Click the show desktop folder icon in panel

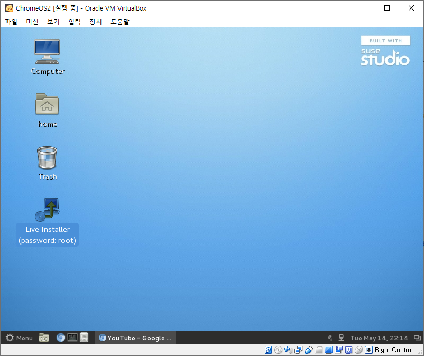(x=44, y=338)
